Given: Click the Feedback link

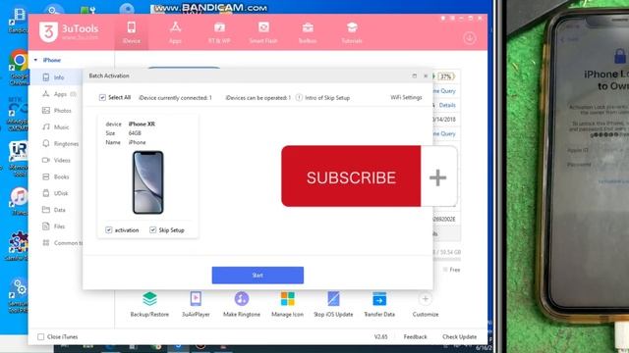Looking at the screenshot, I should coord(415,337).
